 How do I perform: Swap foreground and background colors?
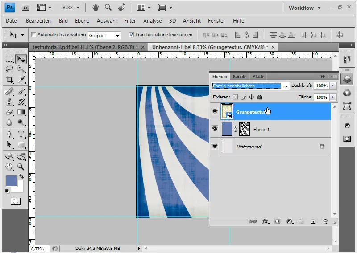coord(21,176)
